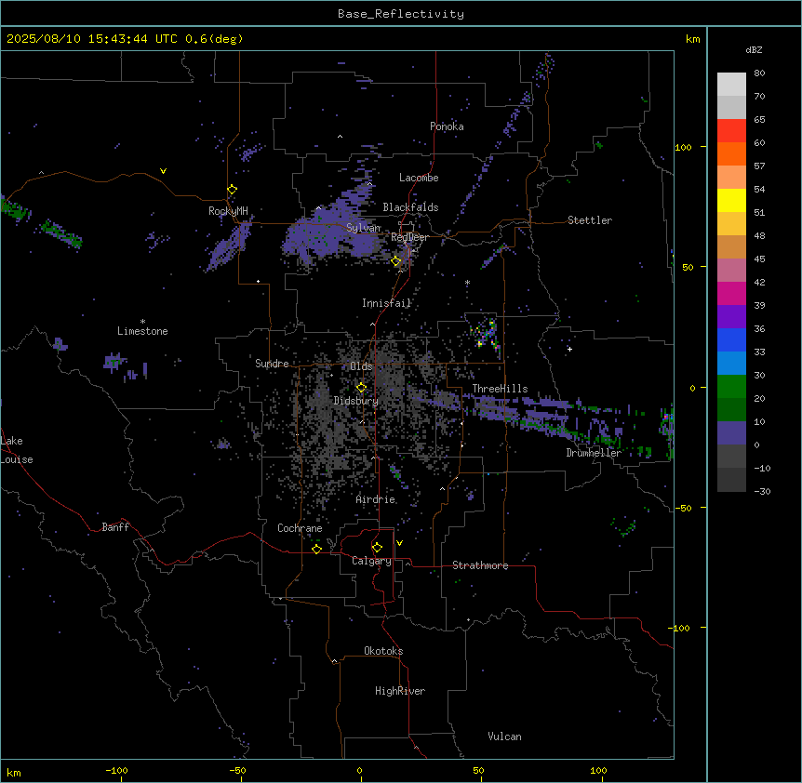Click the 0.6(deg) elevation label
This screenshot has width=802, height=783.
coord(214,39)
